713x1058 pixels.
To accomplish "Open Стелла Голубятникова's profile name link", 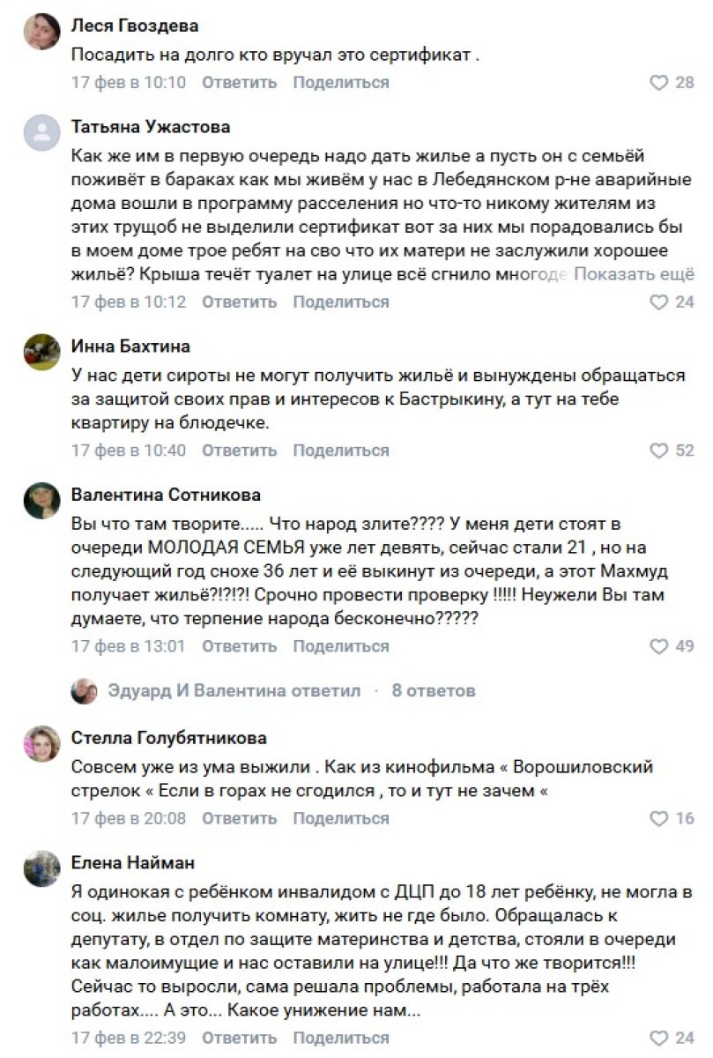I will (x=168, y=738).
